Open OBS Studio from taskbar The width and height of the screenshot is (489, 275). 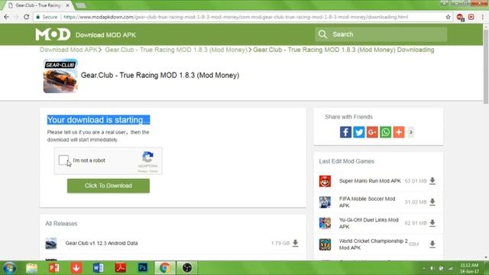pyautogui.click(x=187, y=268)
